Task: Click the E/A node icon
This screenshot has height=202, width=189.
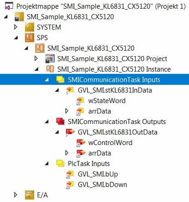Action: (x=30, y=195)
